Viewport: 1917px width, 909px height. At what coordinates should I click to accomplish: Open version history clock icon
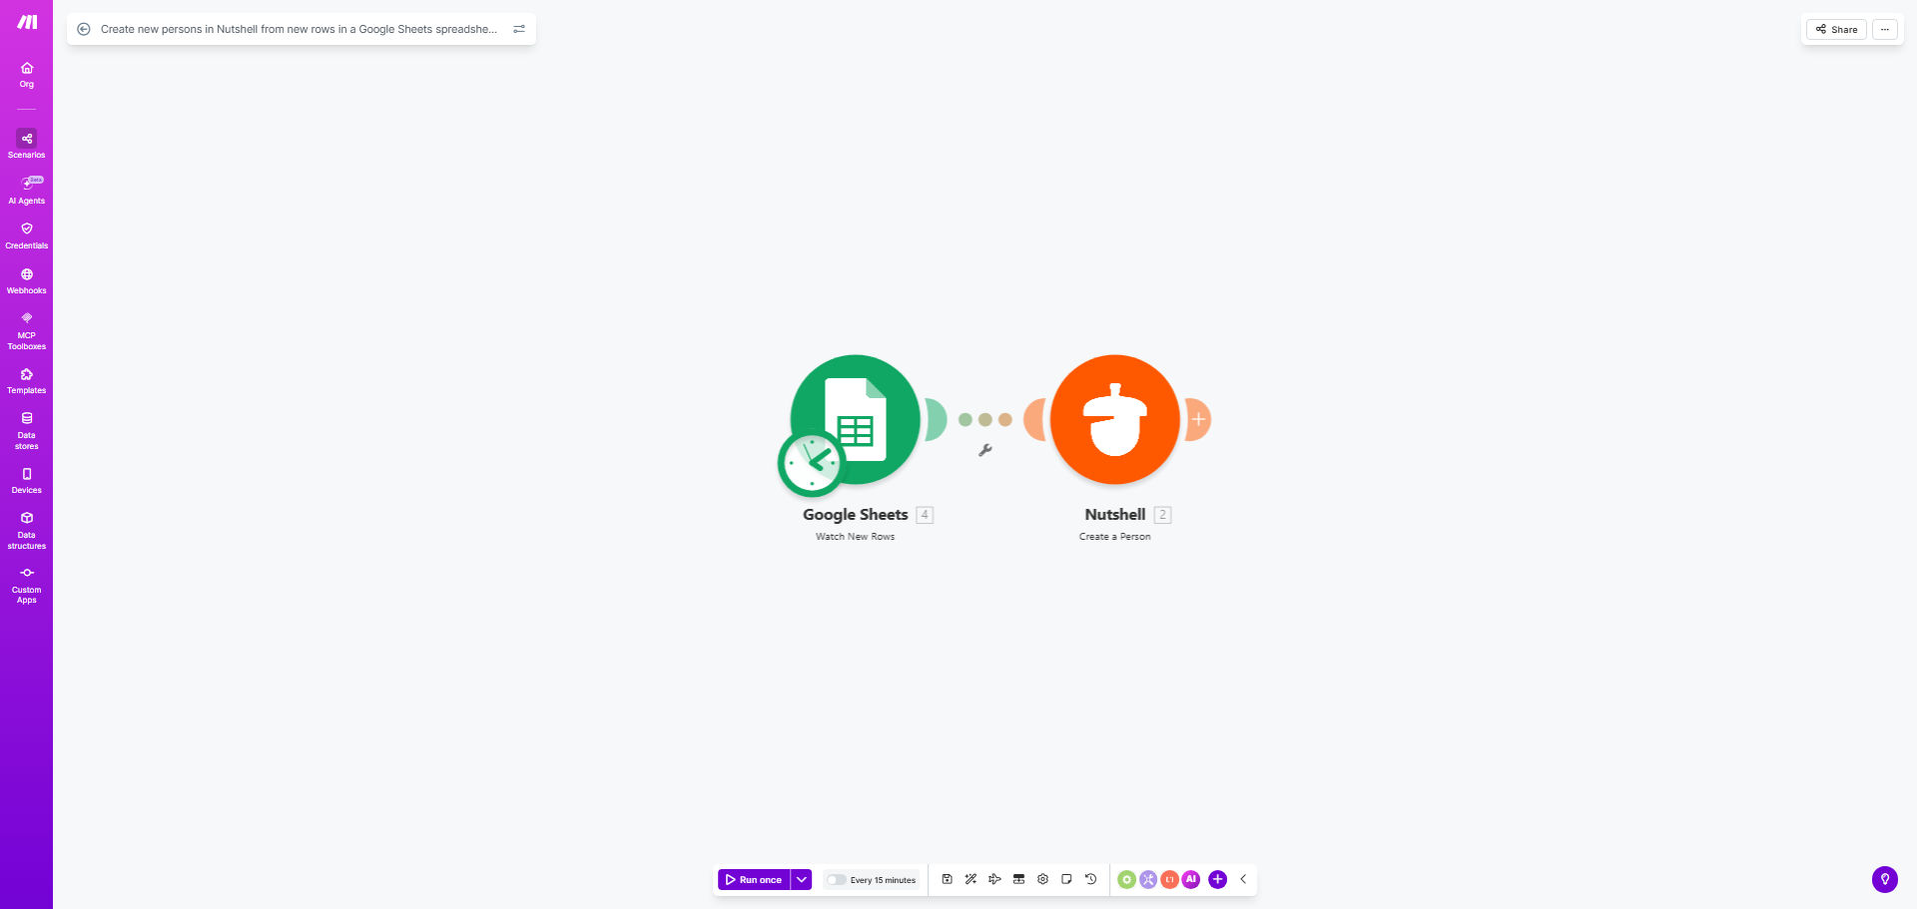[x=1090, y=879]
